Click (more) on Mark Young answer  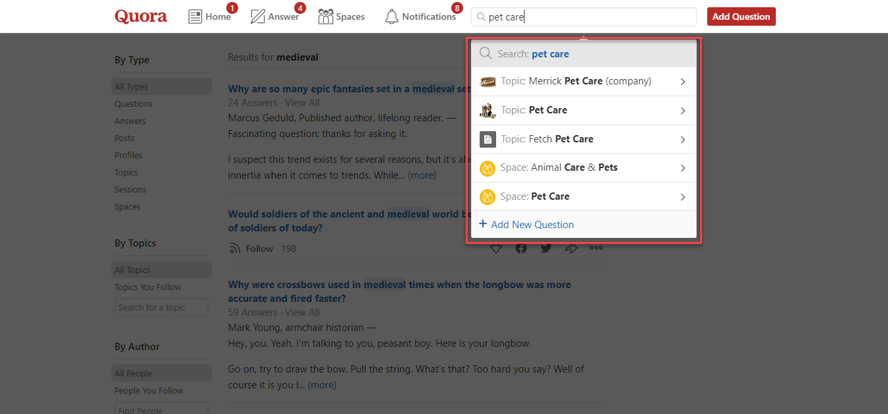(x=322, y=384)
